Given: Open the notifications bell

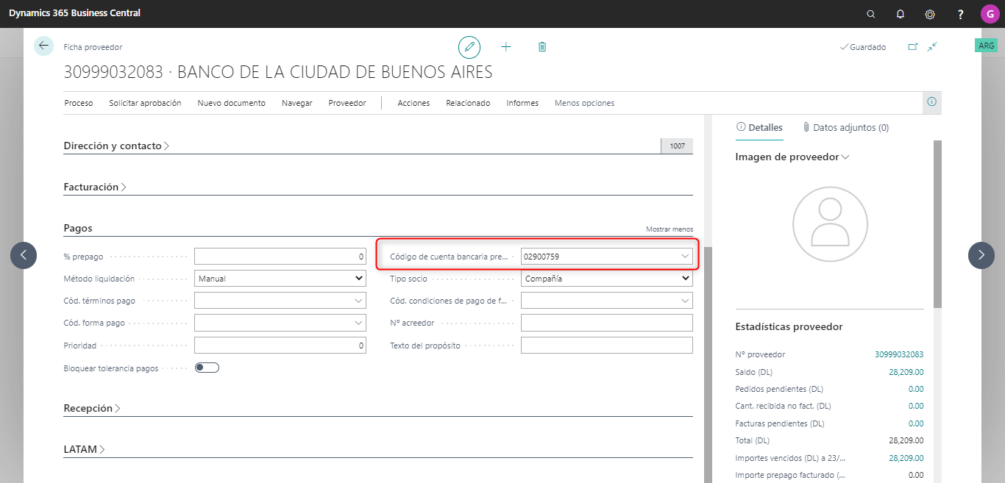Looking at the screenshot, I should click(x=901, y=14).
